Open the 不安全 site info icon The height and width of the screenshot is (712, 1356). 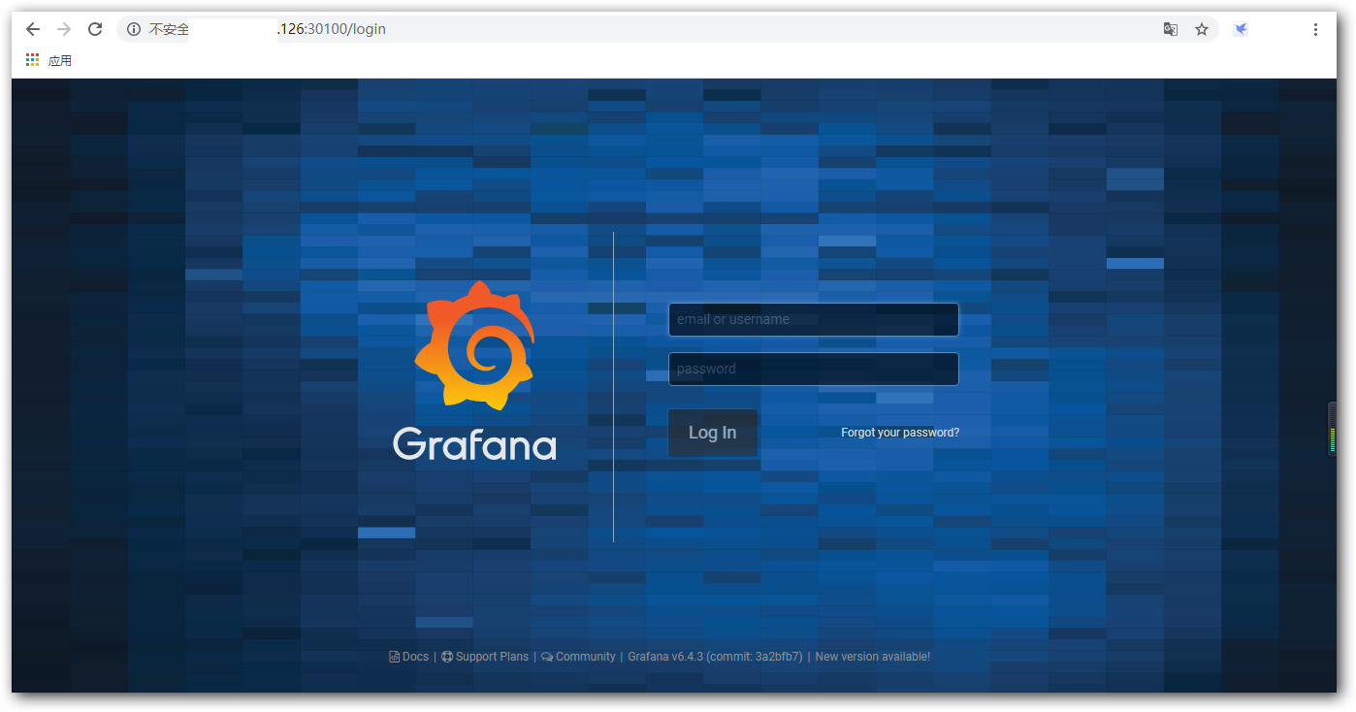point(134,29)
